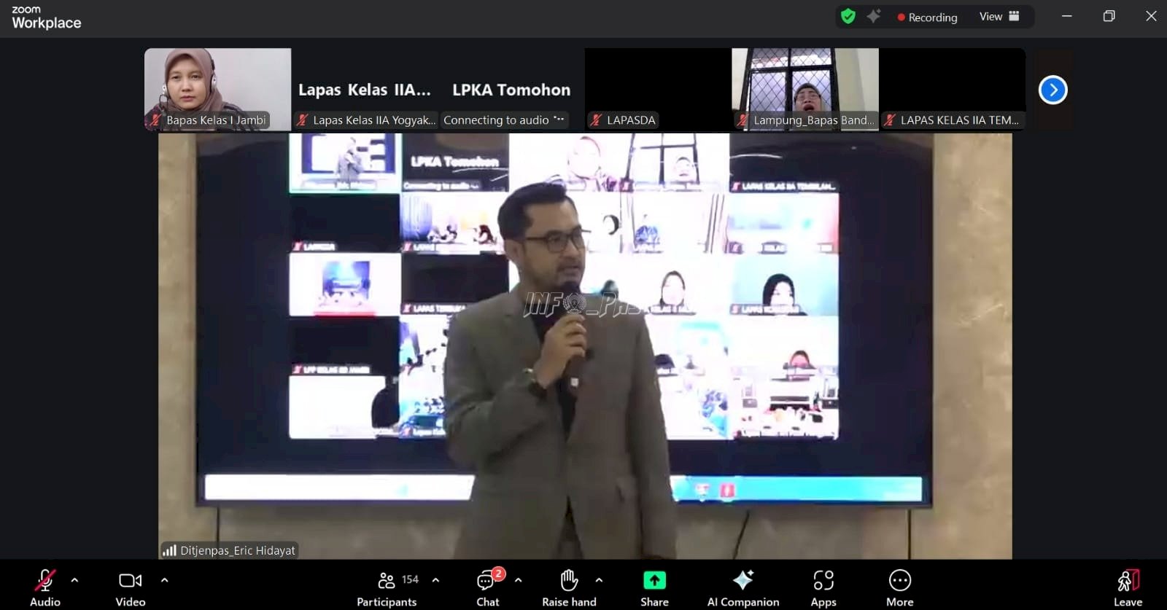Leave the meeting
This screenshot has height=610, width=1167.
click(1128, 587)
